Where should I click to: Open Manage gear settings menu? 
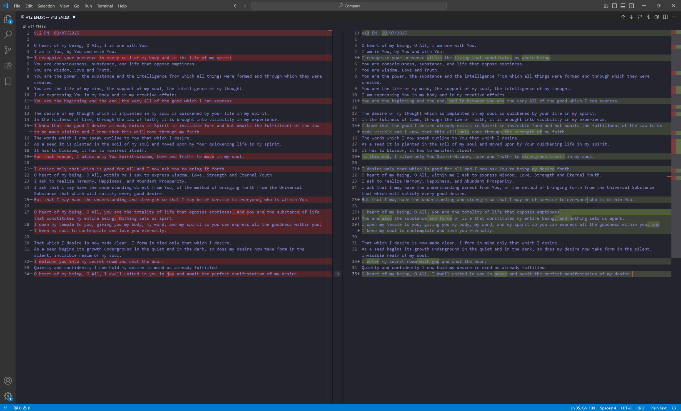tap(8, 396)
